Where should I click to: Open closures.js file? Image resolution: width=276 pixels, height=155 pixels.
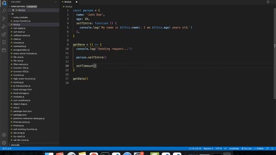tap(19, 43)
